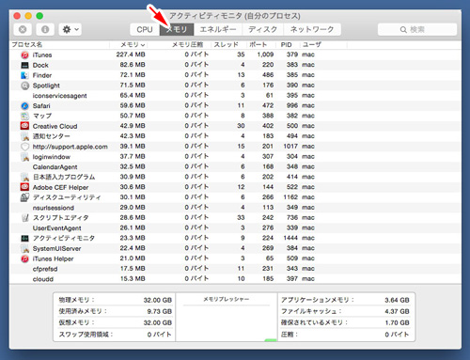Click the 227.4 MB memory value

pyautogui.click(x=131, y=55)
